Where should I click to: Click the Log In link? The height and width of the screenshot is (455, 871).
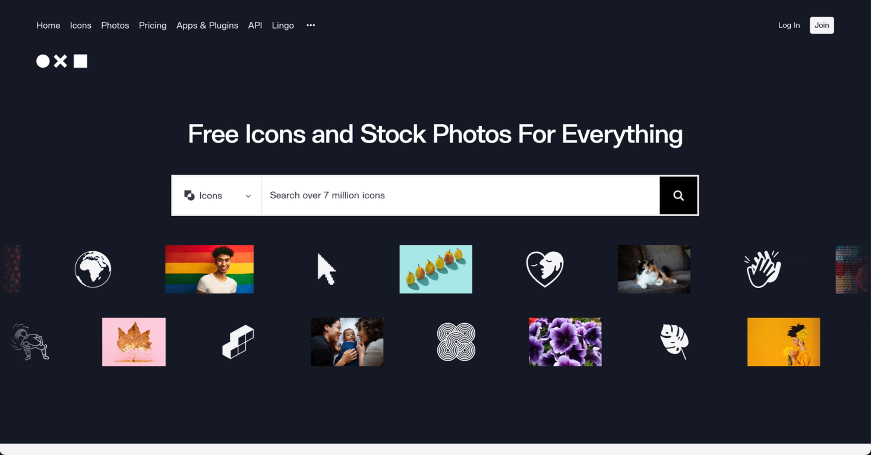[789, 25]
